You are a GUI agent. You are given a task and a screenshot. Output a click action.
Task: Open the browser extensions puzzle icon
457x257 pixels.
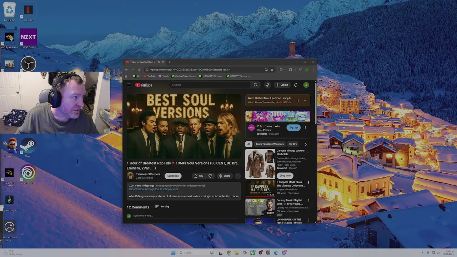281,70
